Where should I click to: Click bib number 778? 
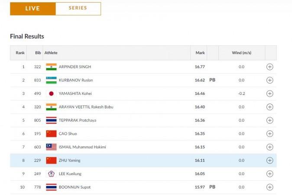pos(37,187)
